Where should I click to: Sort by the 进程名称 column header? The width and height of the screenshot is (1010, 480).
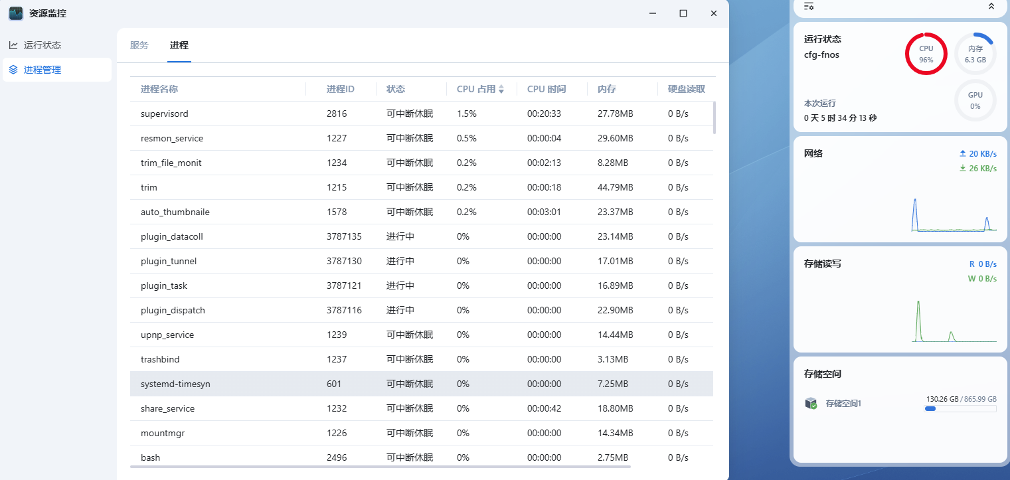[x=159, y=89]
